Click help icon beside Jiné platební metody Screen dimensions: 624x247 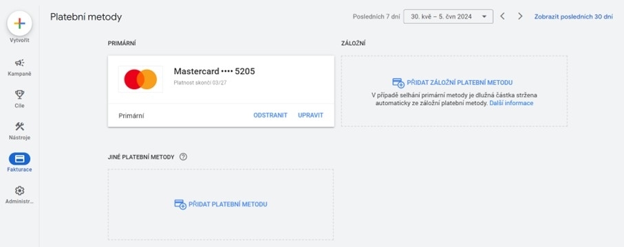tap(183, 157)
